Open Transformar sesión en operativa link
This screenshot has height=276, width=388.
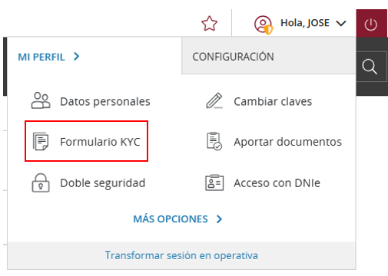181,255
